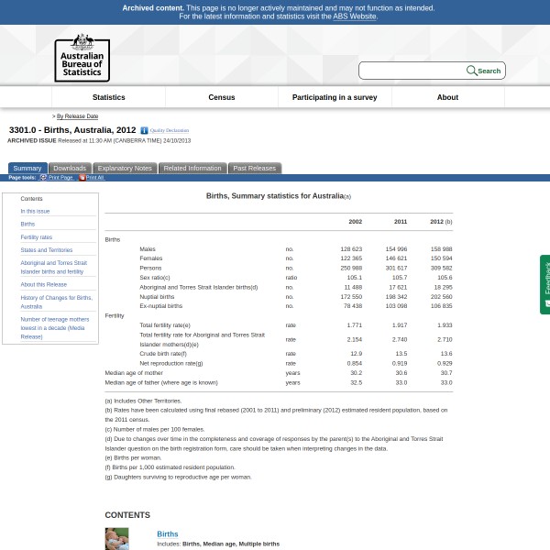Click the Quality Declaration info icon

pyautogui.click(x=144, y=131)
